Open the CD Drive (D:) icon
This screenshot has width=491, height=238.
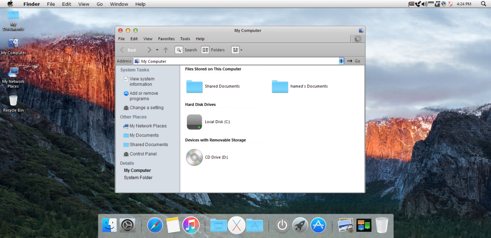194,157
